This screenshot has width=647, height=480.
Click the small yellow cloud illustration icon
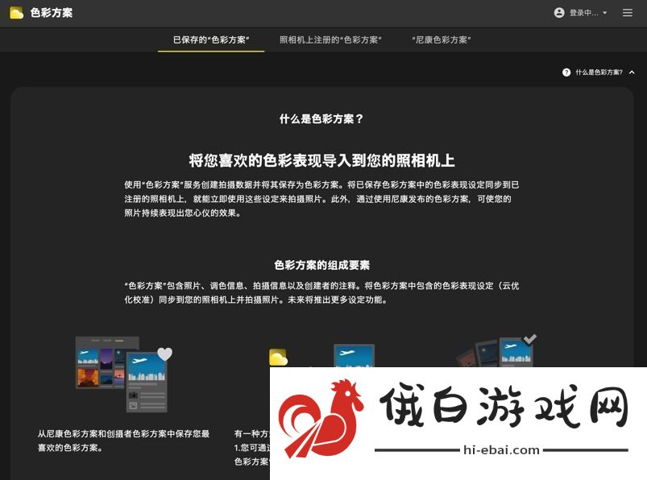click(278, 357)
